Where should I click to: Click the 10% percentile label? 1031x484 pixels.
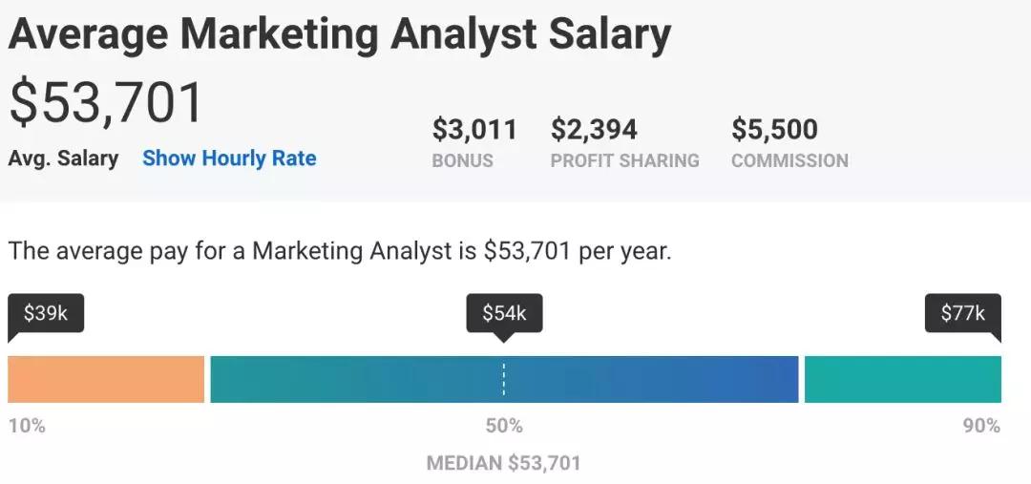(x=27, y=426)
